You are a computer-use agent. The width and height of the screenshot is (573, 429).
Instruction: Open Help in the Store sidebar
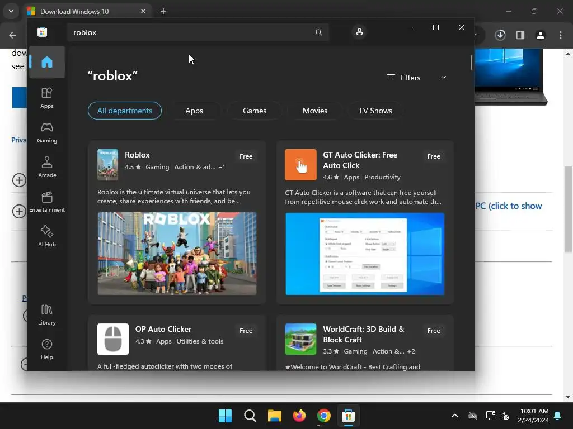[47, 349]
